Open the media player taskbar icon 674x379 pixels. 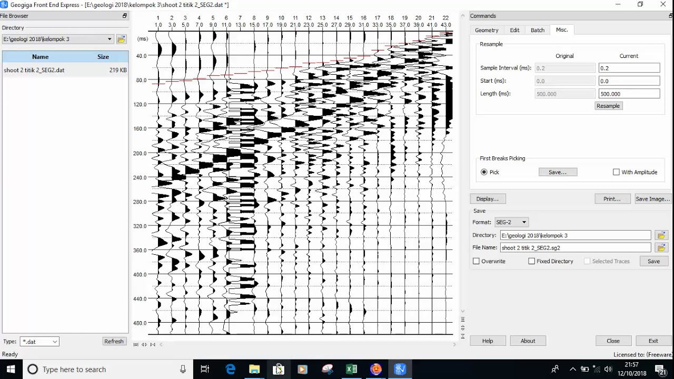pyautogui.click(x=302, y=369)
